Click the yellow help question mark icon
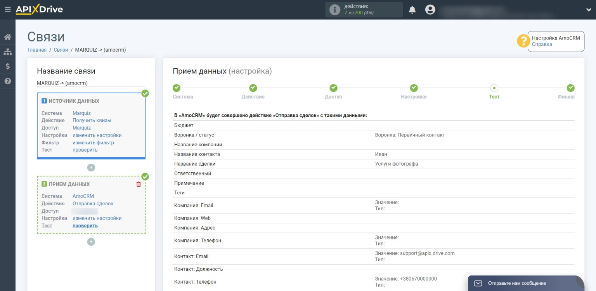The height and width of the screenshot is (291, 596). pos(523,41)
